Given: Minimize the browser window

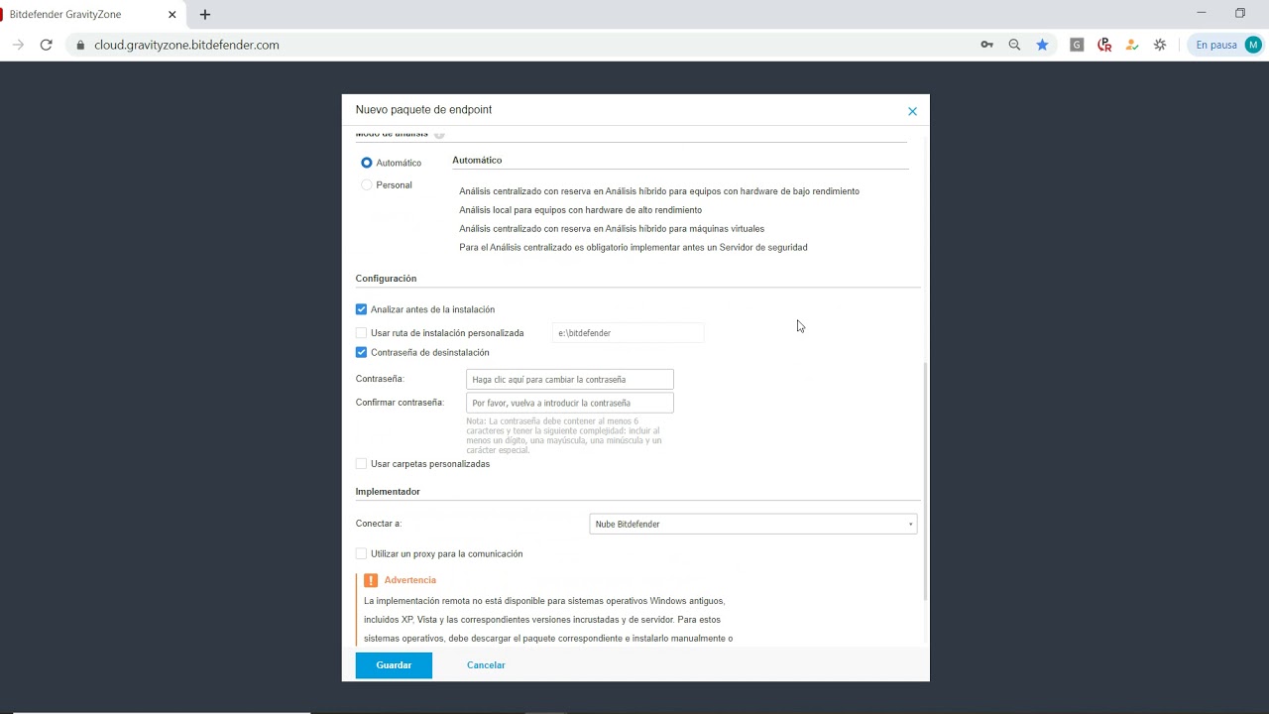Looking at the screenshot, I should 1202,13.
